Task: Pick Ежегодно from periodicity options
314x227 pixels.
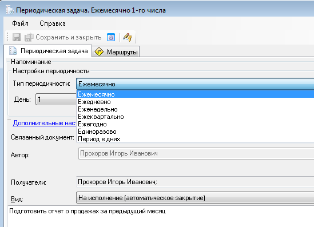Action: tap(195, 124)
